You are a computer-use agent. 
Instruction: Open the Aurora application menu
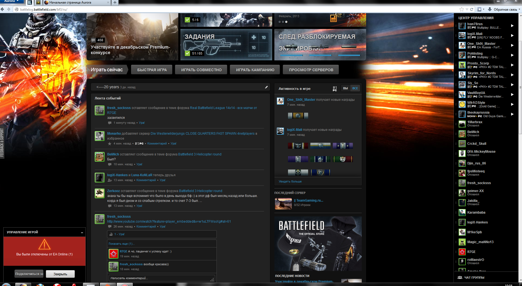click(x=11, y=1)
